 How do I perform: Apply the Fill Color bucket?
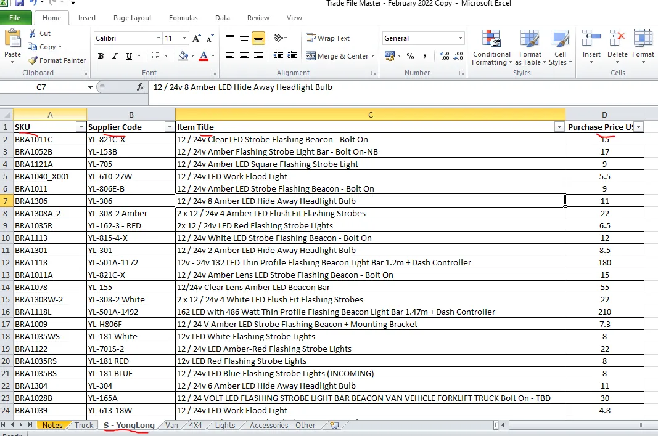[x=183, y=56]
